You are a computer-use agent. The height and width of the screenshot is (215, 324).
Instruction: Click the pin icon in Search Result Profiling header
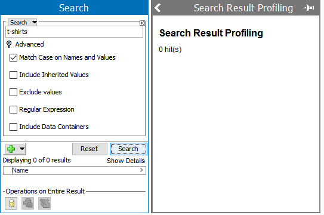point(308,8)
